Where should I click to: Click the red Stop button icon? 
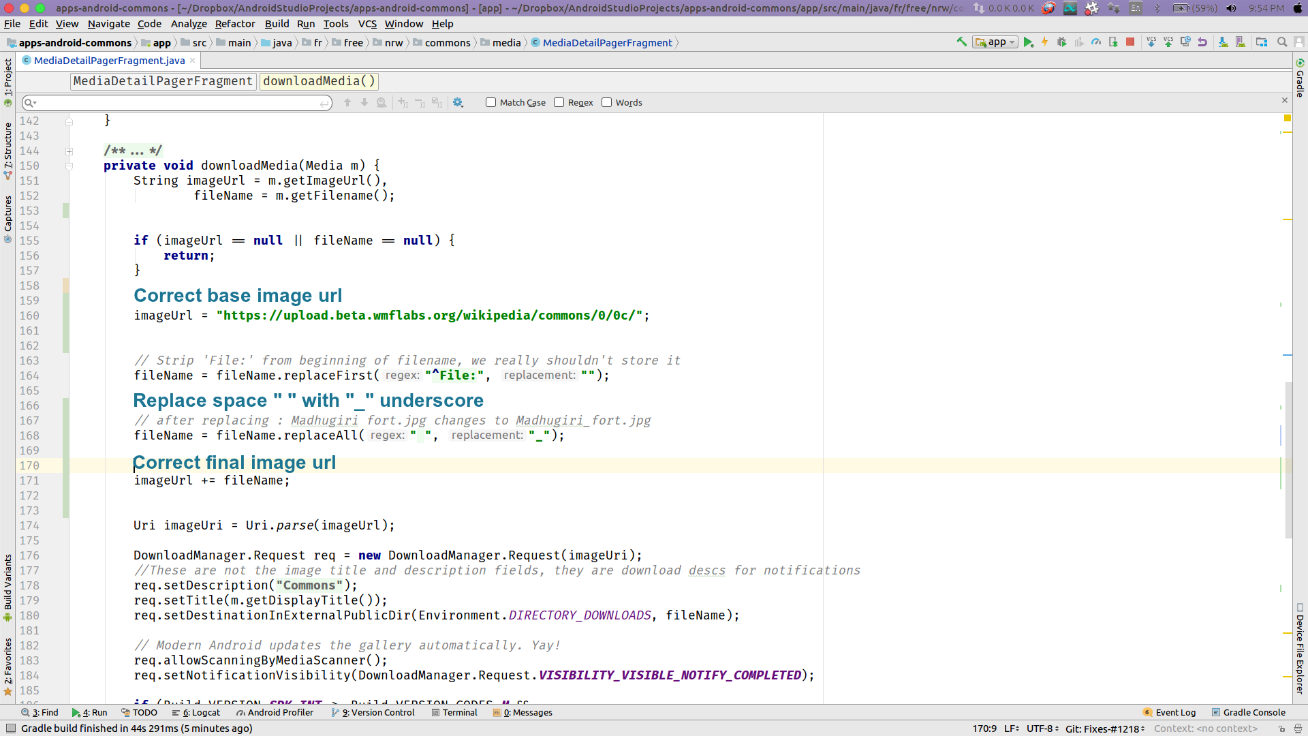[x=1130, y=42]
